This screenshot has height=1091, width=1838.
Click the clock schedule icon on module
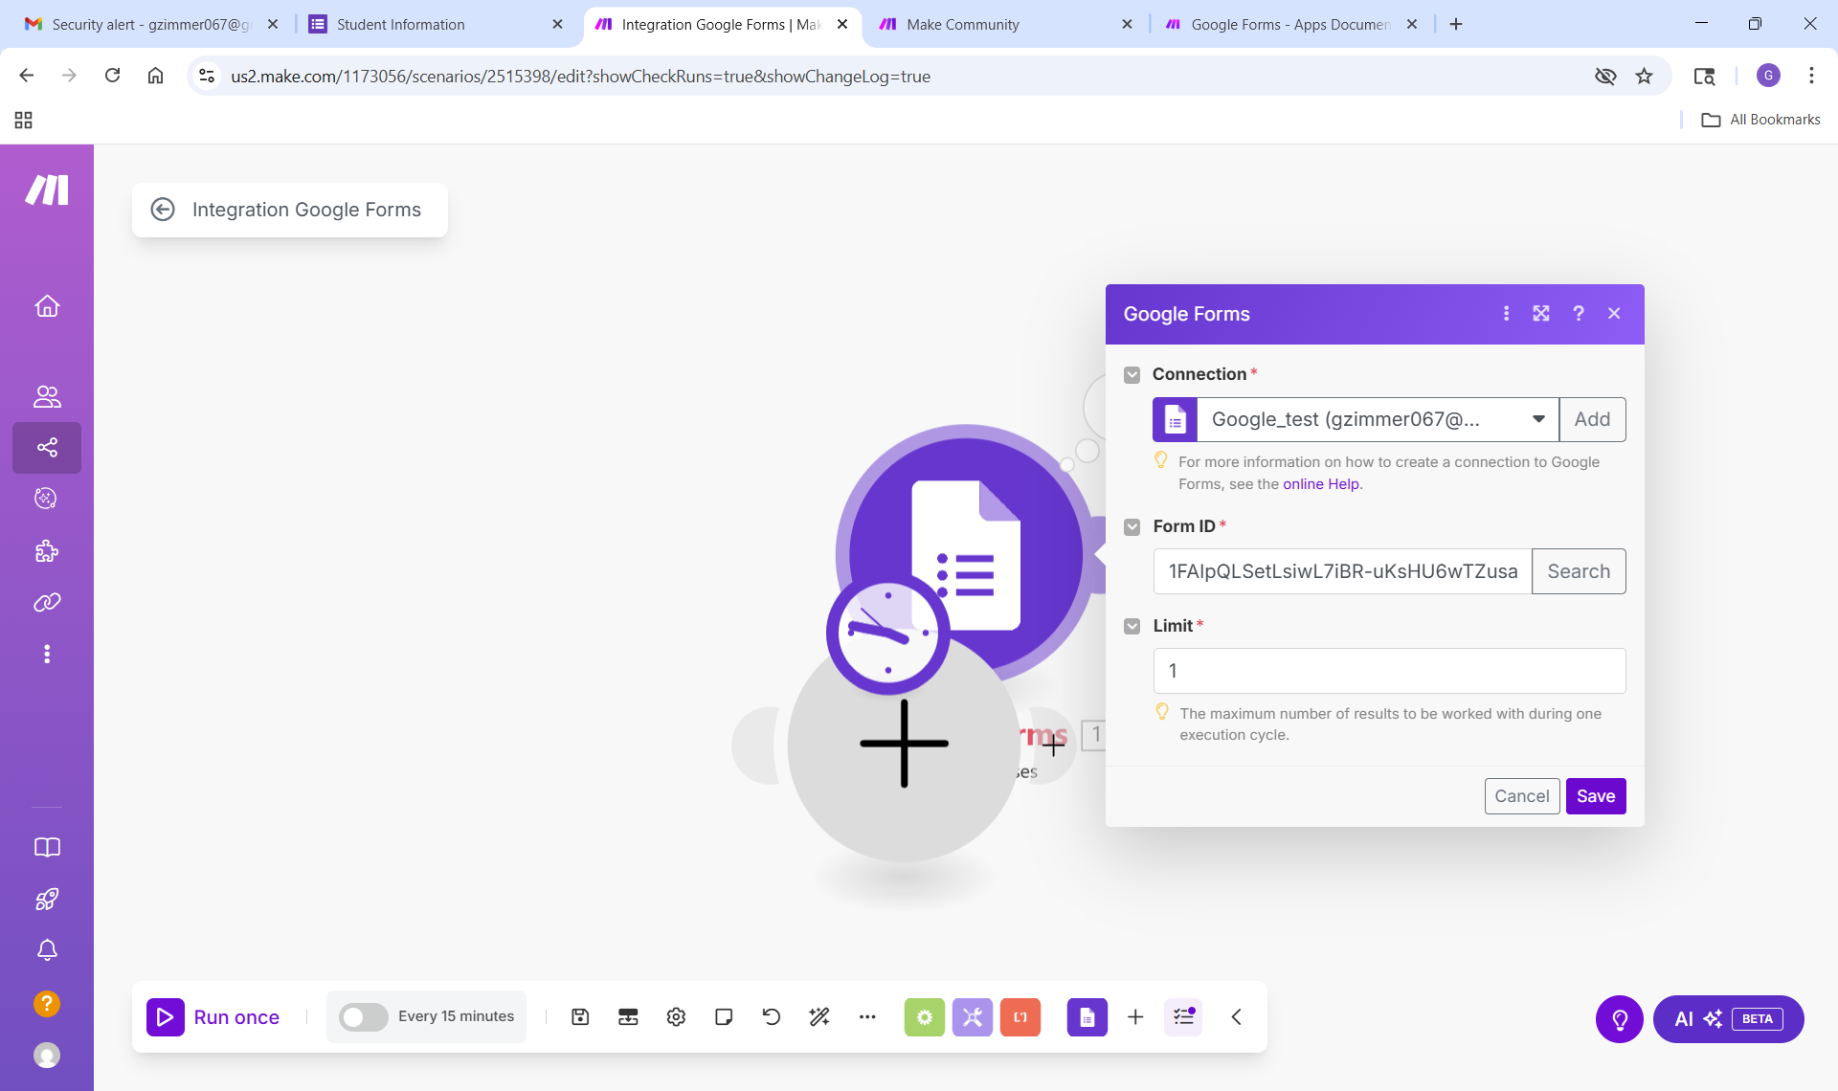pyautogui.click(x=887, y=633)
